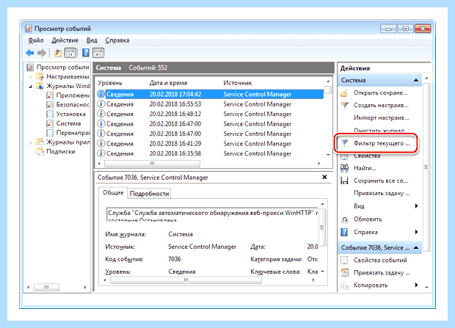The image size is (455, 328).
Task: Click the Back arrow toolbar icon
Action: [30, 53]
